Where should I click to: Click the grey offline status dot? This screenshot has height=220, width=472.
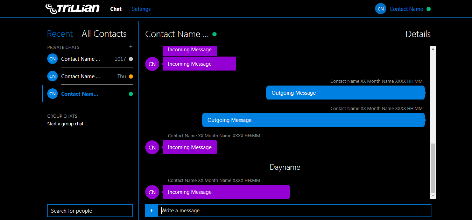coord(131,59)
